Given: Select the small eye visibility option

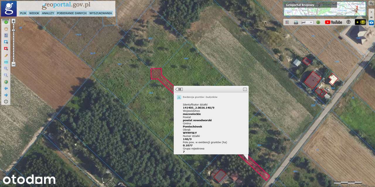Looking at the screenshot, I should coord(371,12).
